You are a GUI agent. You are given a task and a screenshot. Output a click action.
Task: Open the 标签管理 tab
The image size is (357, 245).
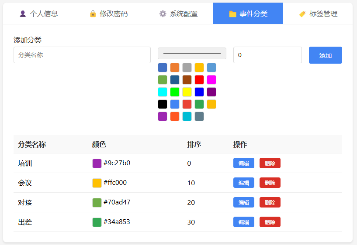coord(318,14)
